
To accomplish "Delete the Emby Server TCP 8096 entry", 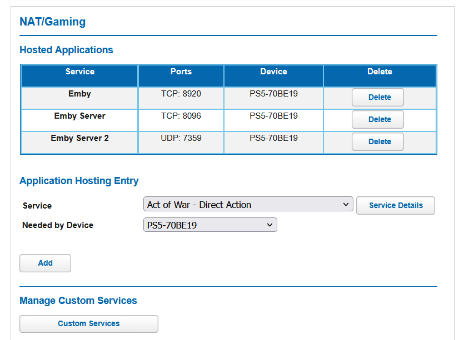I will [x=377, y=119].
